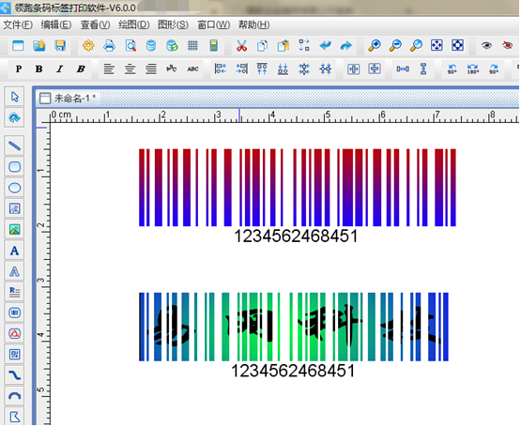Screen dimensions: 521x427
Task: Undo the last action
Action: tap(326, 45)
